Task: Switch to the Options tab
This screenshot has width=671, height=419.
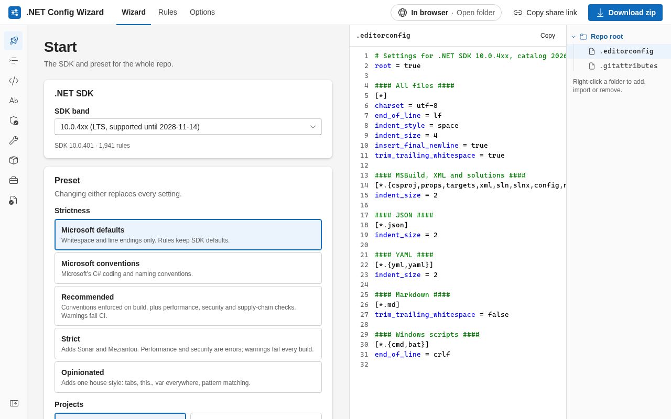Action: coord(202,13)
